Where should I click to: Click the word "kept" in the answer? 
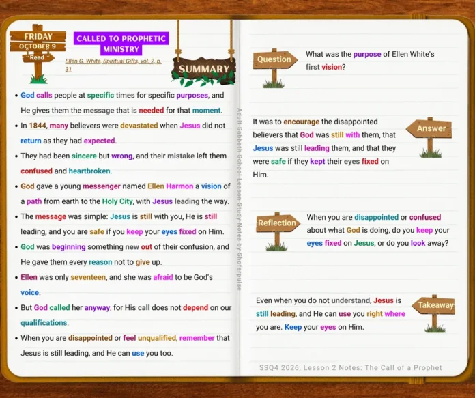[317, 161]
